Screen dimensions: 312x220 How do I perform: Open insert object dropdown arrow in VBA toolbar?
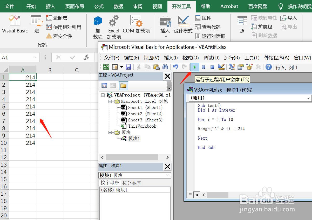tap(122, 67)
